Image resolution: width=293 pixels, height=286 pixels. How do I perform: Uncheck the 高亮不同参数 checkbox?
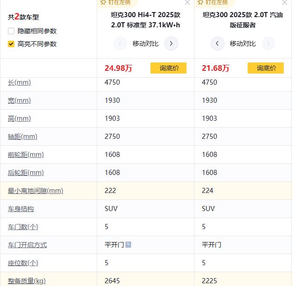(x=11, y=44)
